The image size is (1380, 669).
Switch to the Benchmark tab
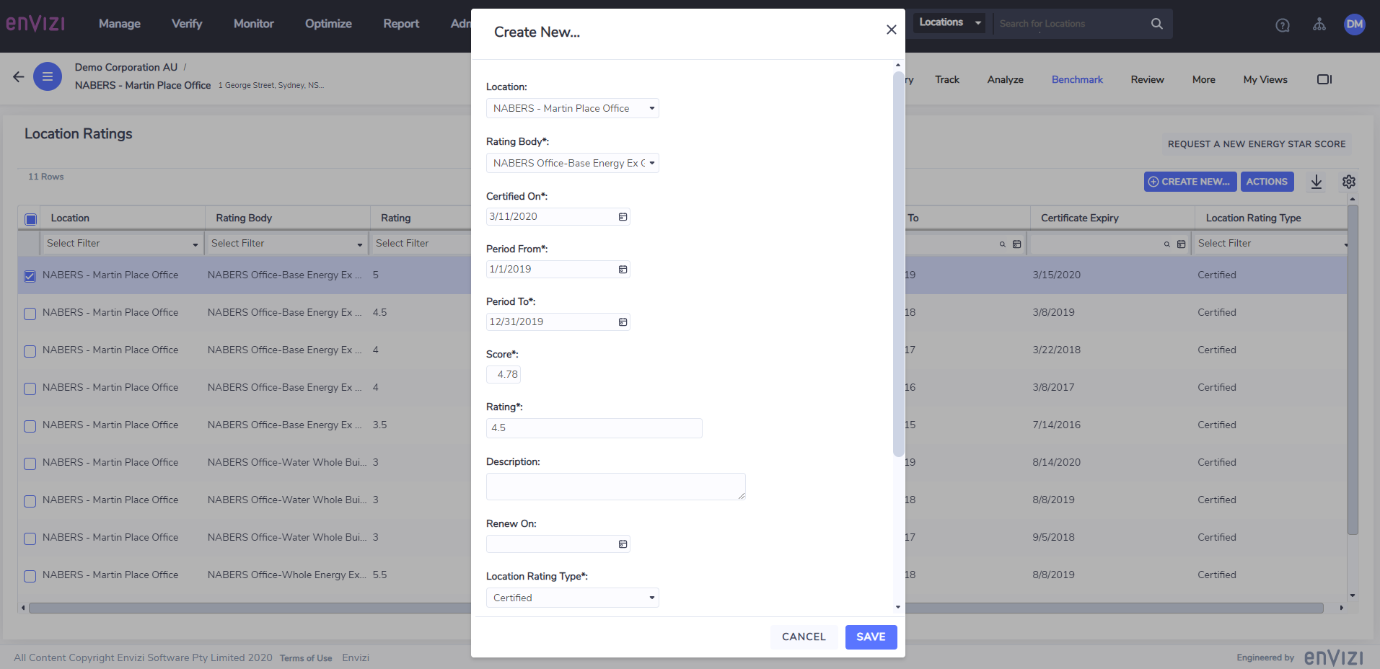tap(1077, 79)
